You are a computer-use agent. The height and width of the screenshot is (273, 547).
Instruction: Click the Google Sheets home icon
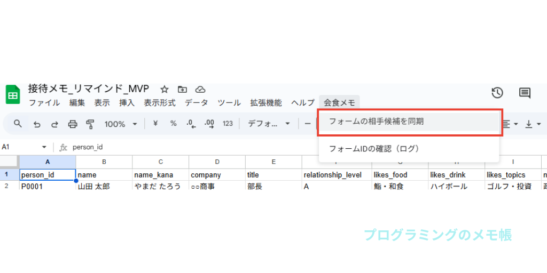click(13, 95)
